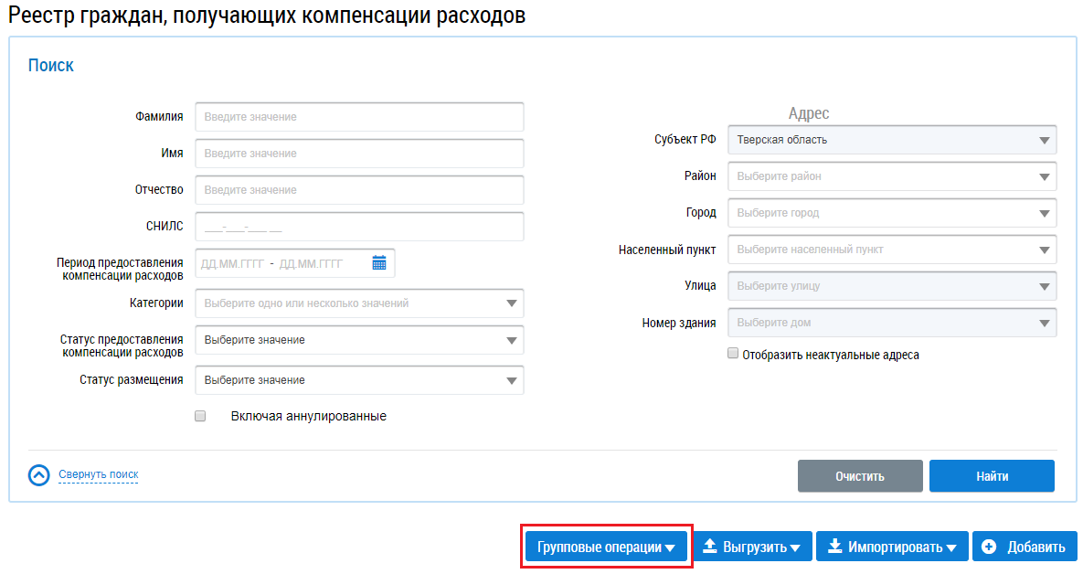Click the download icon on Импортировать button
The height and width of the screenshot is (574, 1083).
pyautogui.click(x=833, y=547)
